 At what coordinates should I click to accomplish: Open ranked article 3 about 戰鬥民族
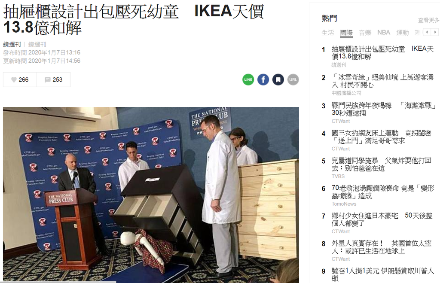point(384,109)
